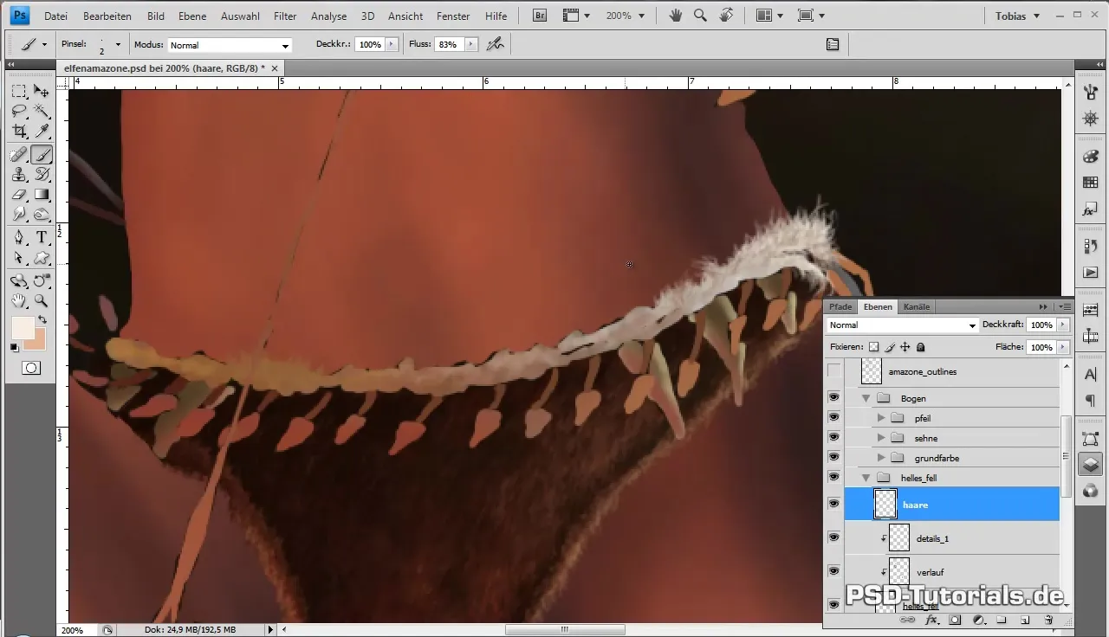Select the Brush tool in toolbox
Screen dimensions: 1109x637
[x=42, y=155]
